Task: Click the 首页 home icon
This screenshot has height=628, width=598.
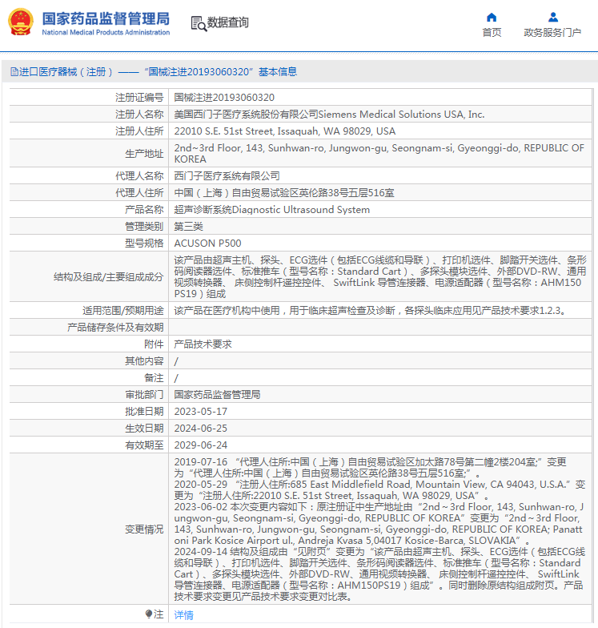Action: point(492,18)
